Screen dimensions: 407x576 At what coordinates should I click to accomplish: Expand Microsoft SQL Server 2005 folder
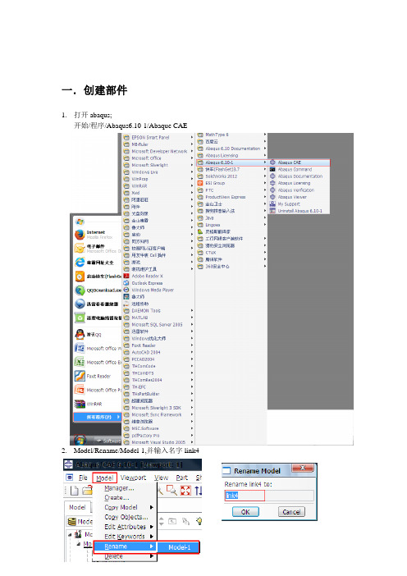click(158, 324)
